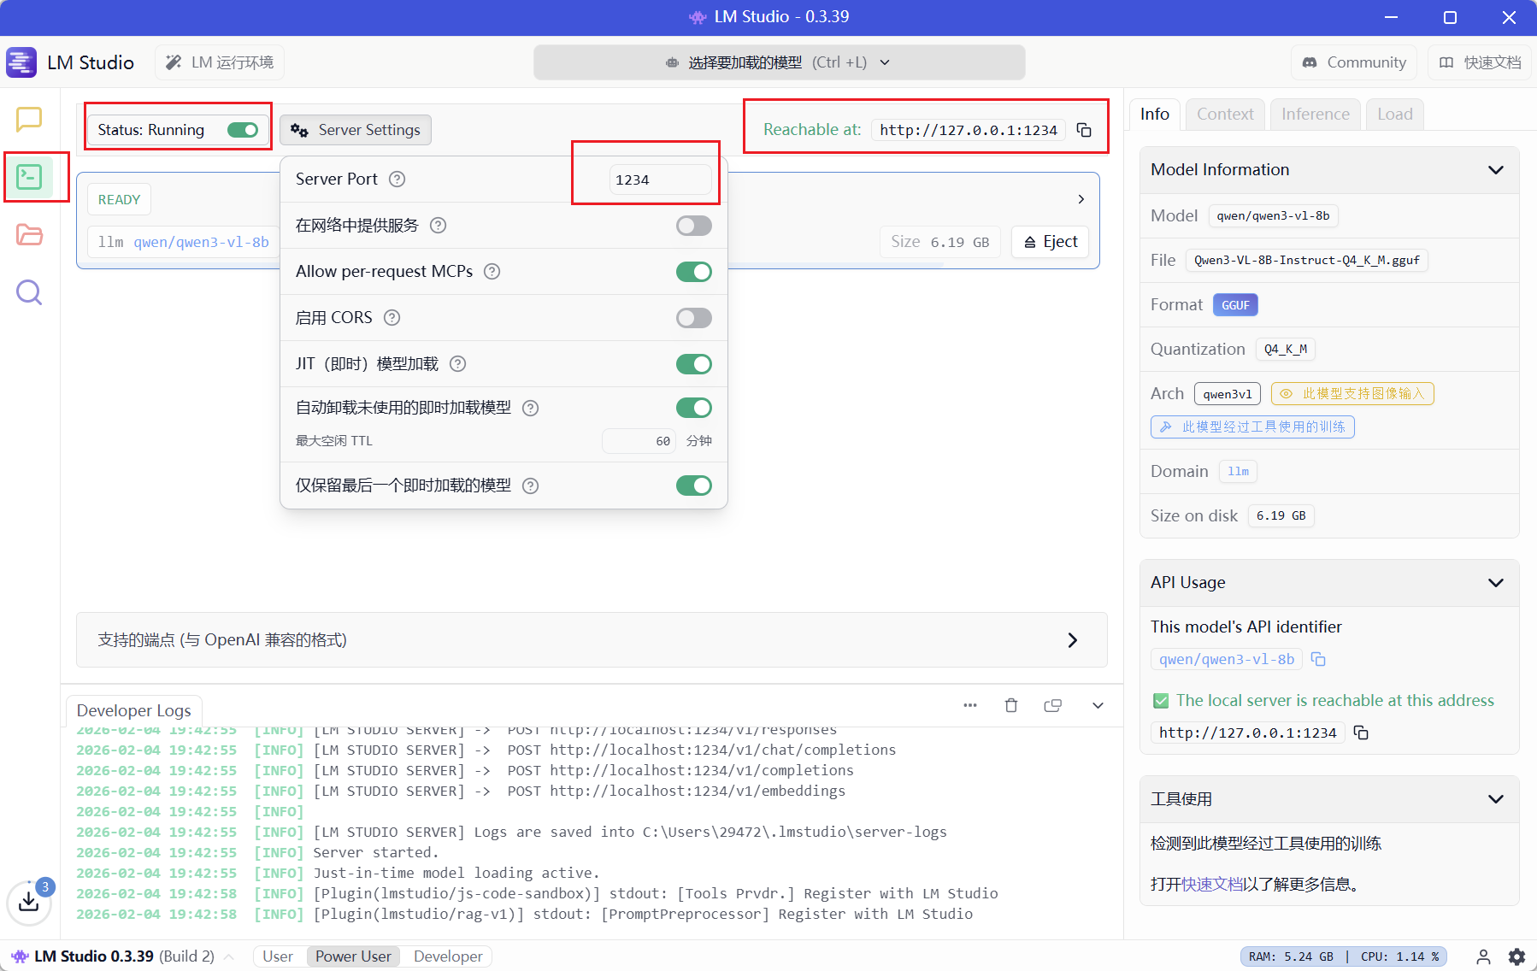Follow the 快速文档 link under 工具使用
The height and width of the screenshot is (971, 1537).
pyautogui.click(x=1212, y=884)
